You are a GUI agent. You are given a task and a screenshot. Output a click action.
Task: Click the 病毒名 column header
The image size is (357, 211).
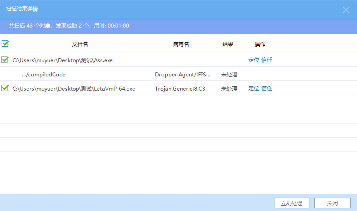coord(181,44)
